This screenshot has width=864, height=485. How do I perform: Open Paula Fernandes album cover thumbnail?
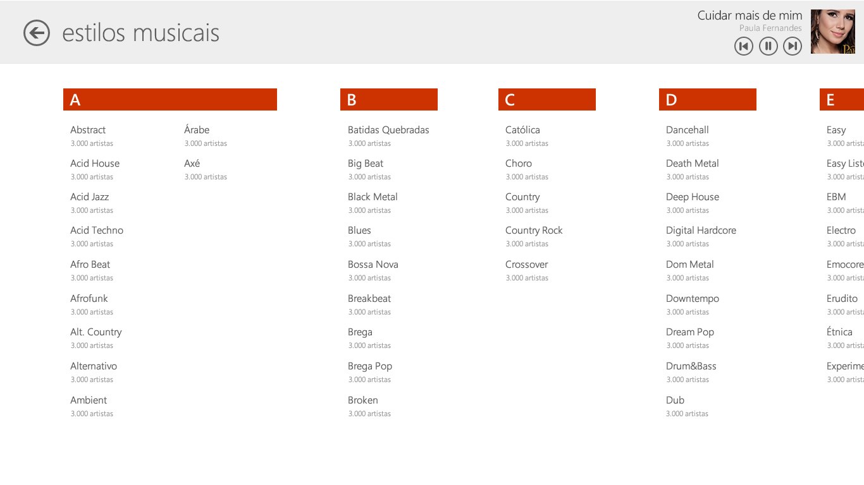pyautogui.click(x=832, y=32)
